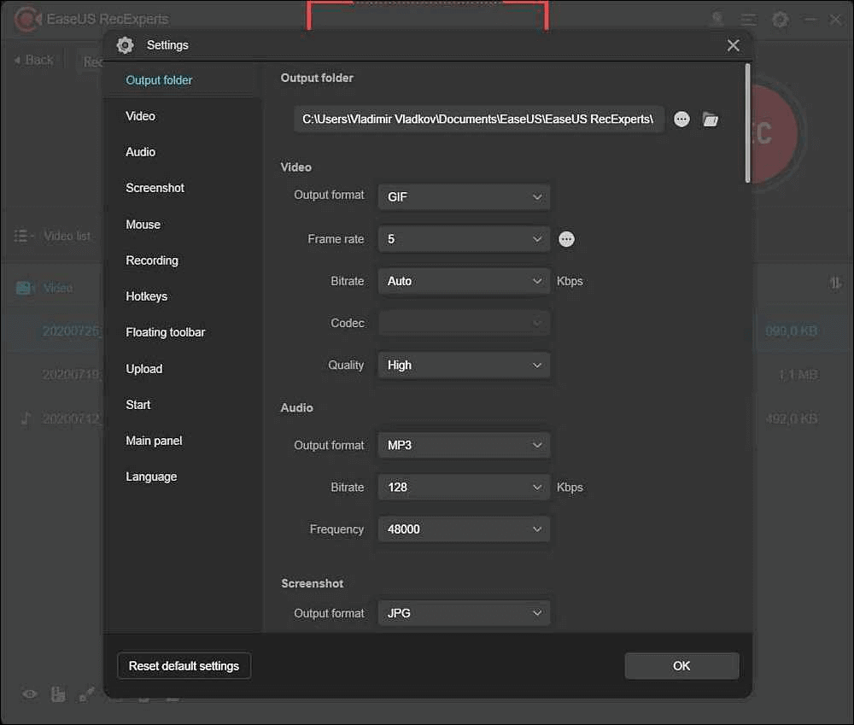Image resolution: width=854 pixels, height=725 pixels.
Task: Close the Settings dialog
Action: pyautogui.click(x=733, y=45)
